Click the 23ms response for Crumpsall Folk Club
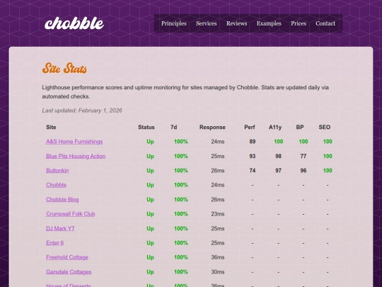 [x=218, y=214]
